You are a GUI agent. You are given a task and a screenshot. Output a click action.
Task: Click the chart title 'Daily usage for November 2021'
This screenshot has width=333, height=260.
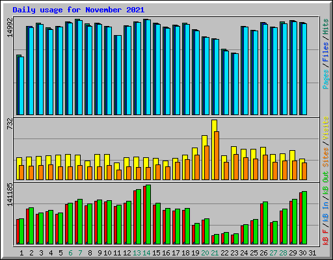point(79,10)
